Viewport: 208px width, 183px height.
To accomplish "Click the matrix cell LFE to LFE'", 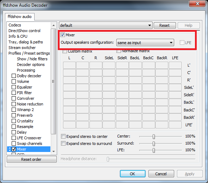I will pyautogui.click(x=175, y=125).
